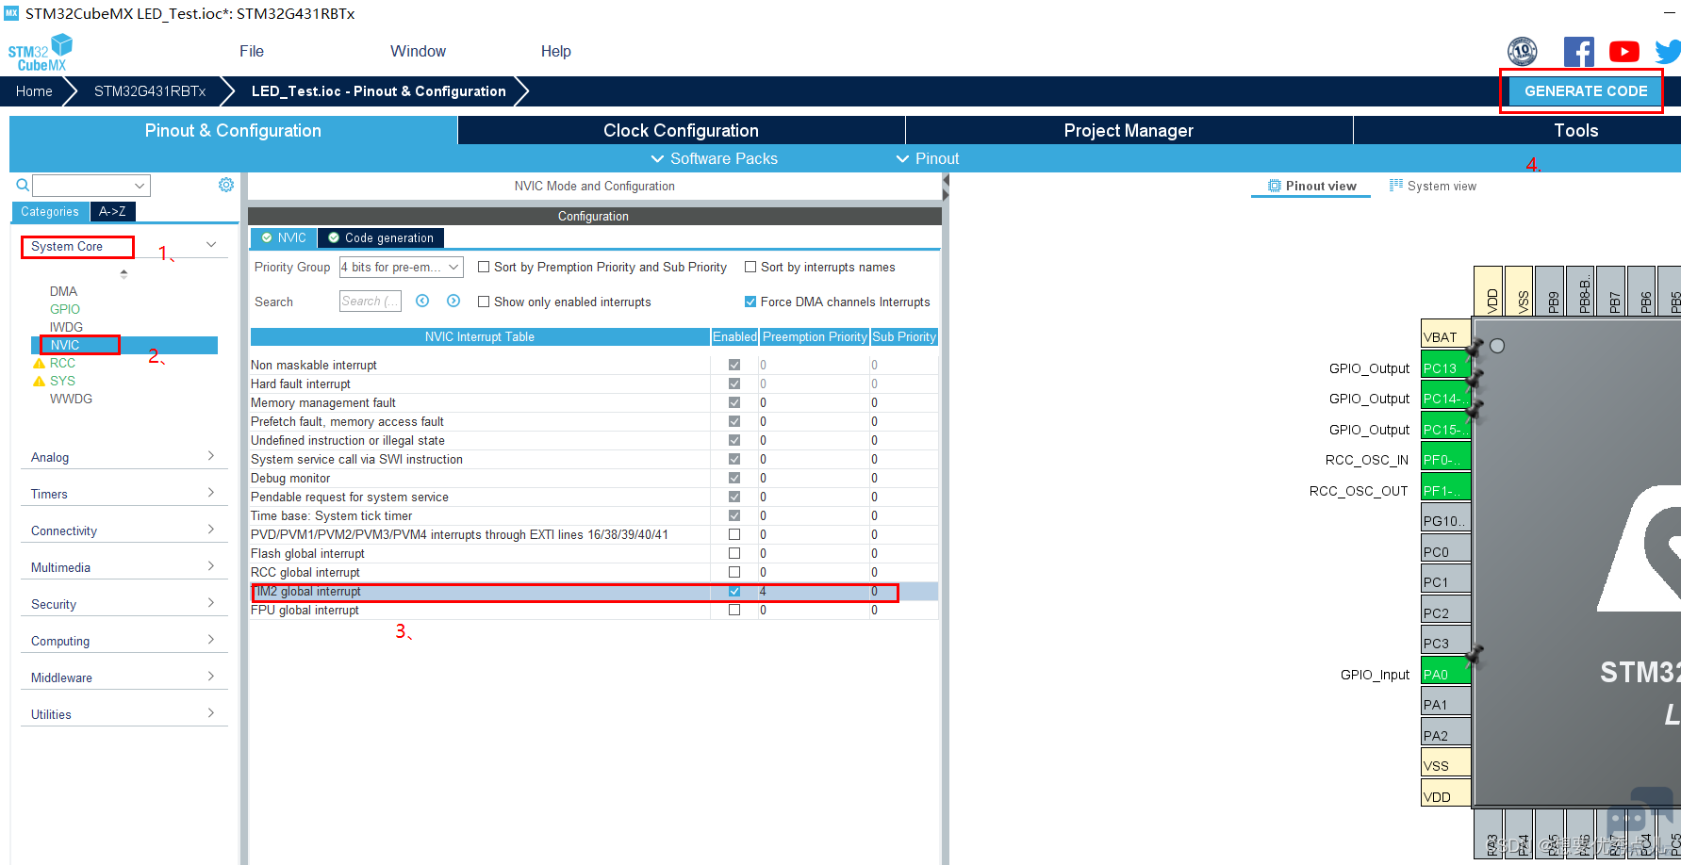Click the interrupt Search input field
This screenshot has width=1681, height=865.
point(371,302)
